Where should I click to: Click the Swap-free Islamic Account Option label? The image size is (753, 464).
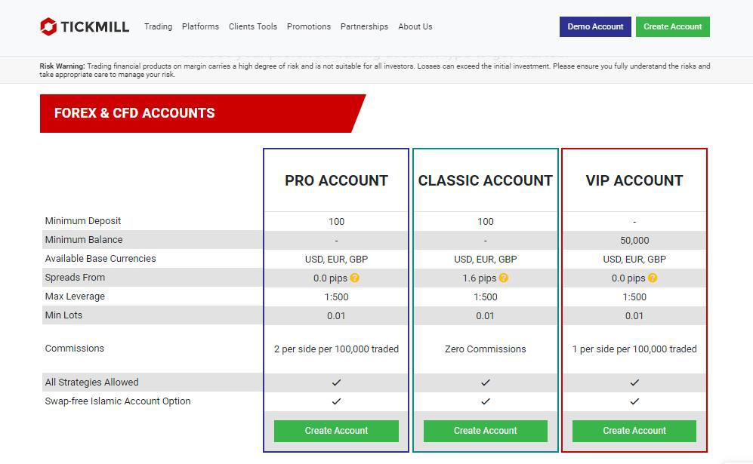tap(118, 401)
